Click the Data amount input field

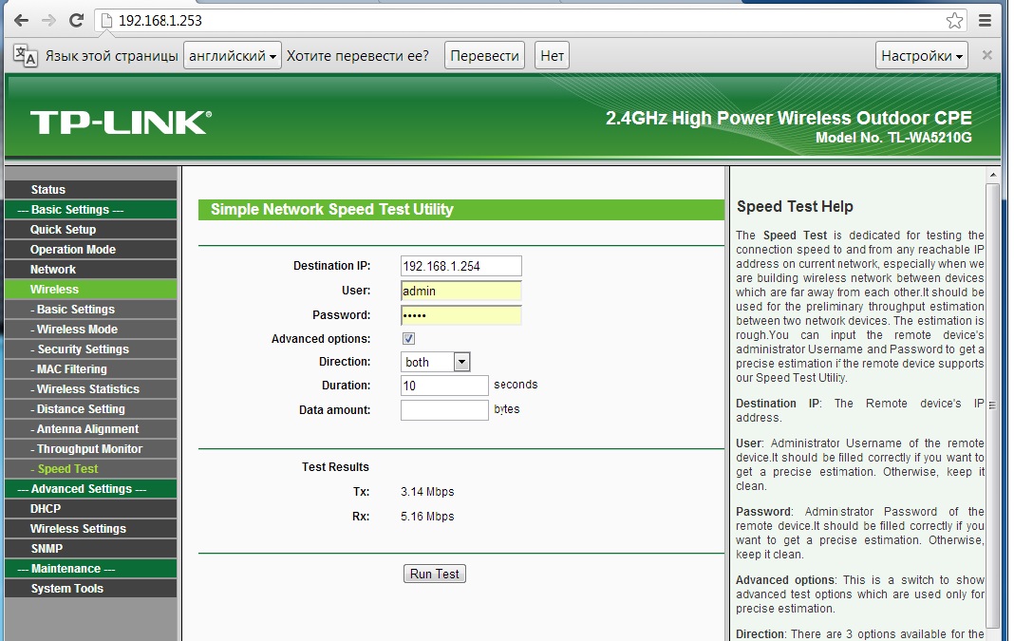tap(443, 410)
